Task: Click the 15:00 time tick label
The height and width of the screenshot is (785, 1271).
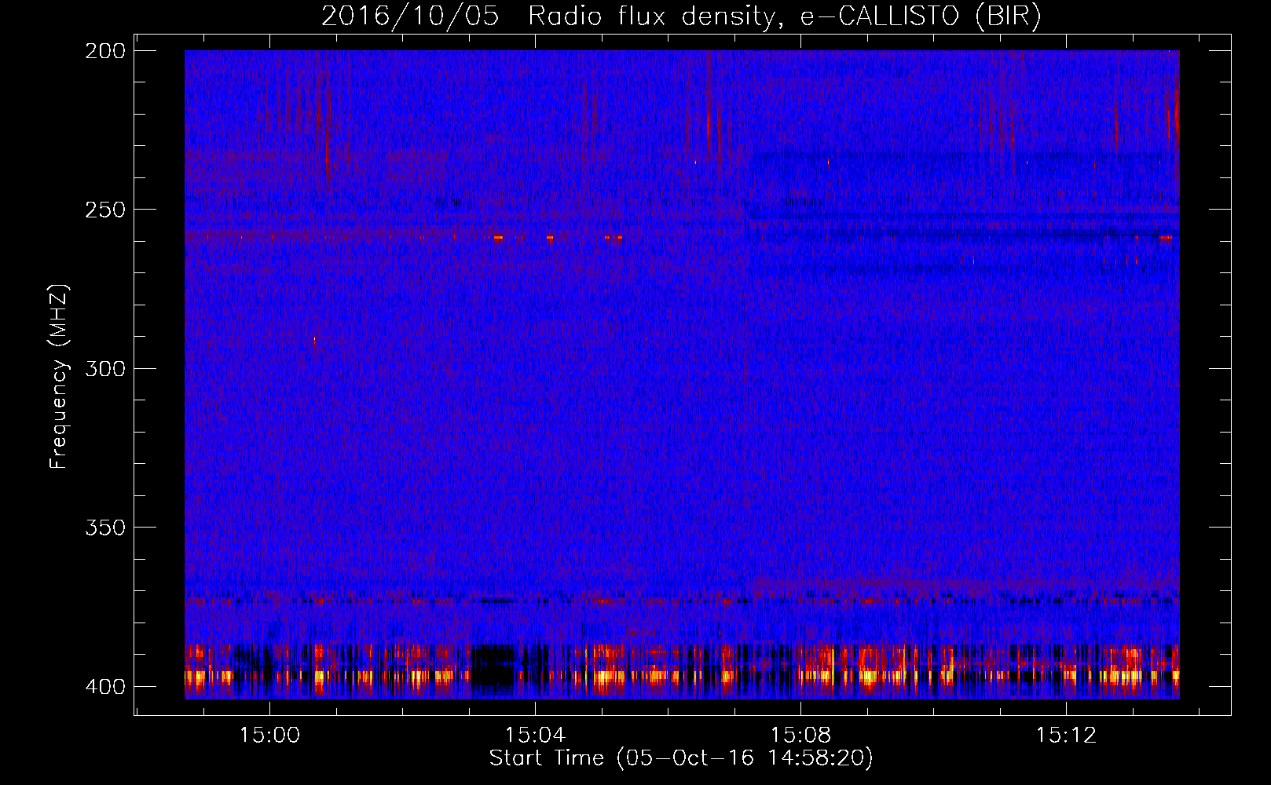Action: [270, 736]
